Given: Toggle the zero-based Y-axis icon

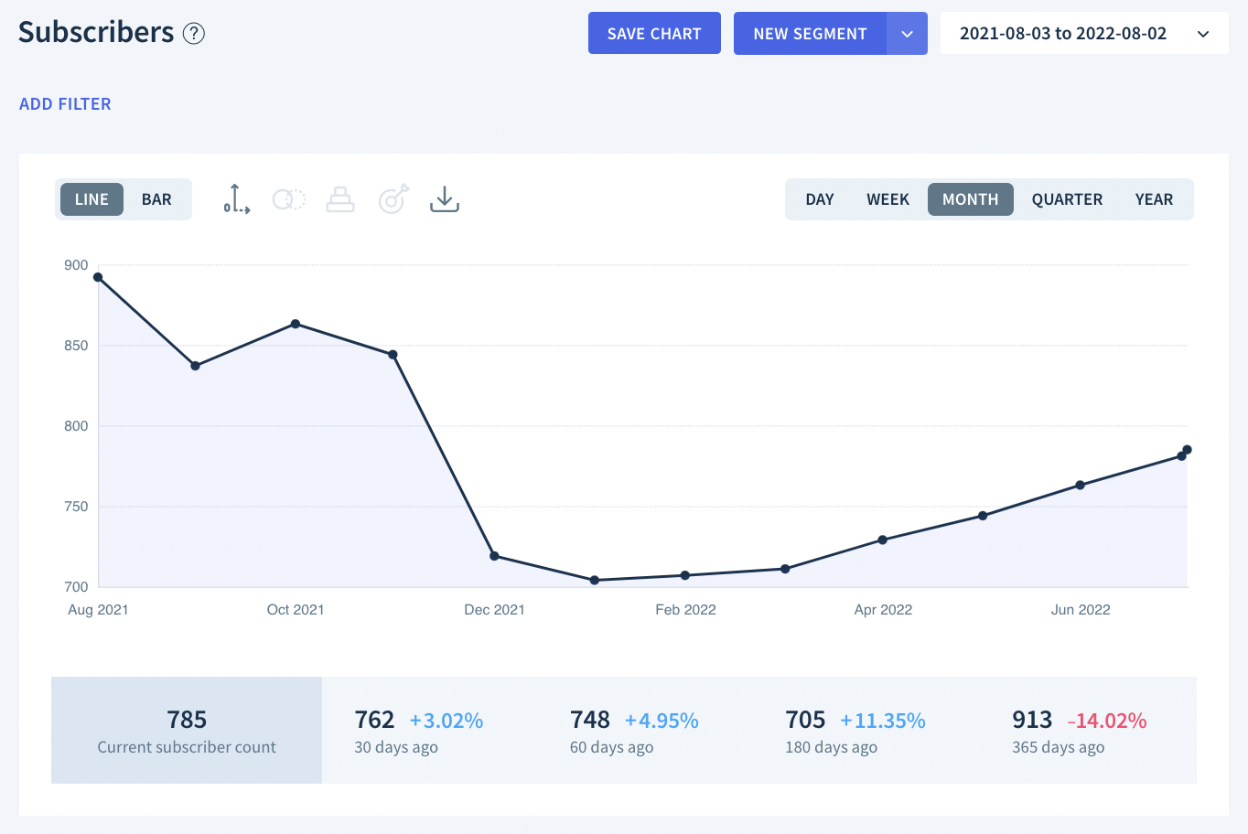Looking at the screenshot, I should point(236,199).
